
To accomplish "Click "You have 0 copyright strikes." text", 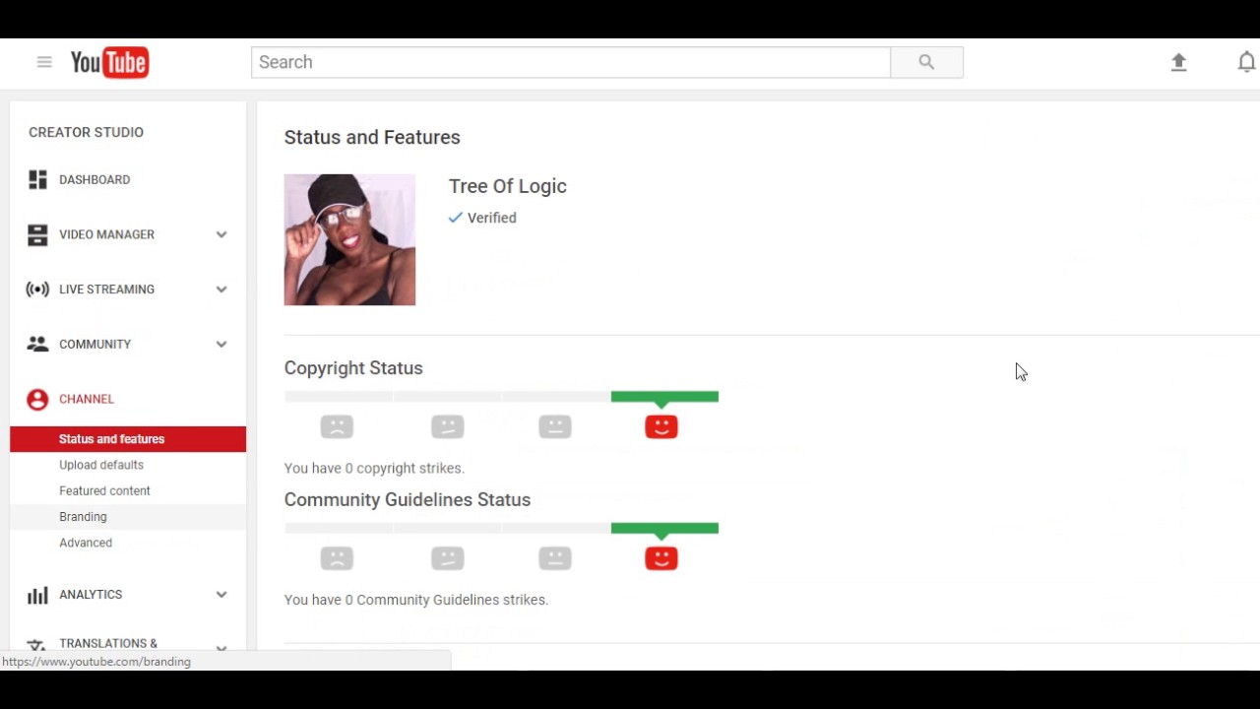I will (x=374, y=468).
